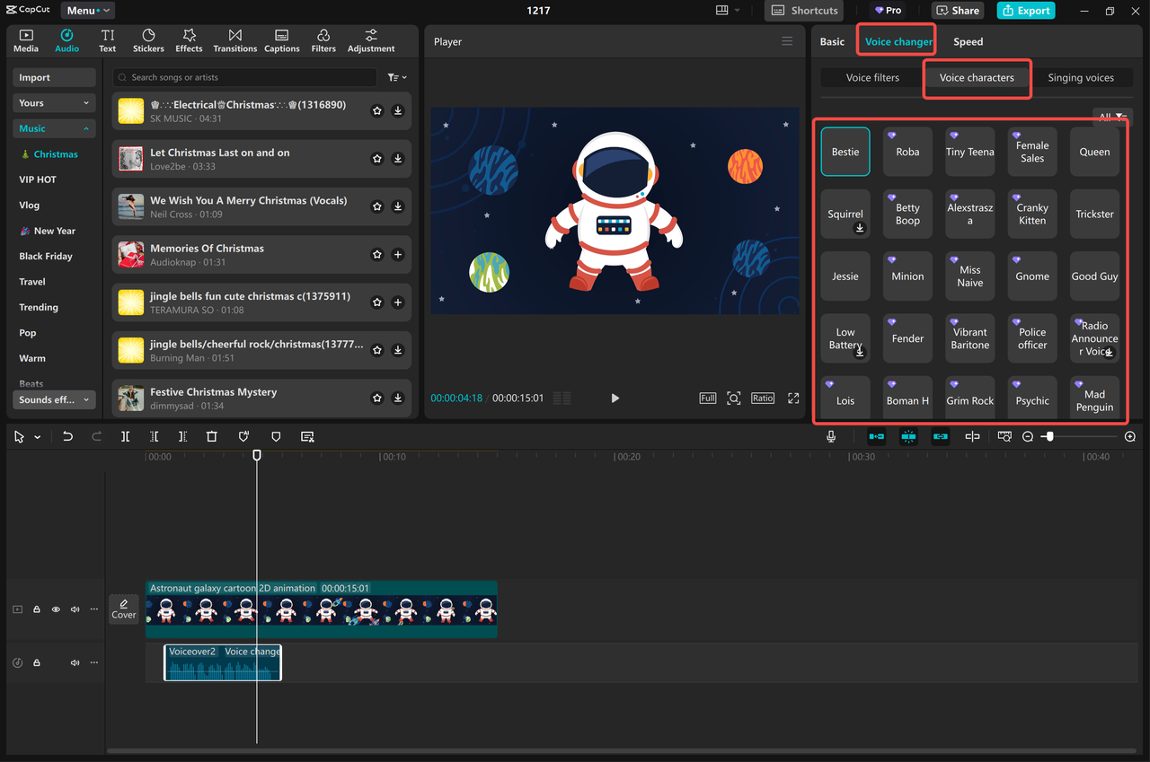Open the Filters panel

323,39
